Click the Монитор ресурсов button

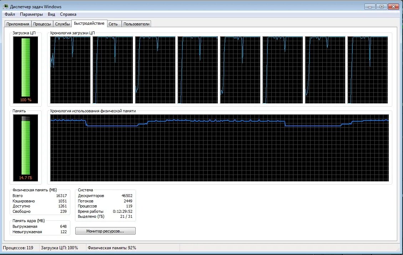(105, 231)
